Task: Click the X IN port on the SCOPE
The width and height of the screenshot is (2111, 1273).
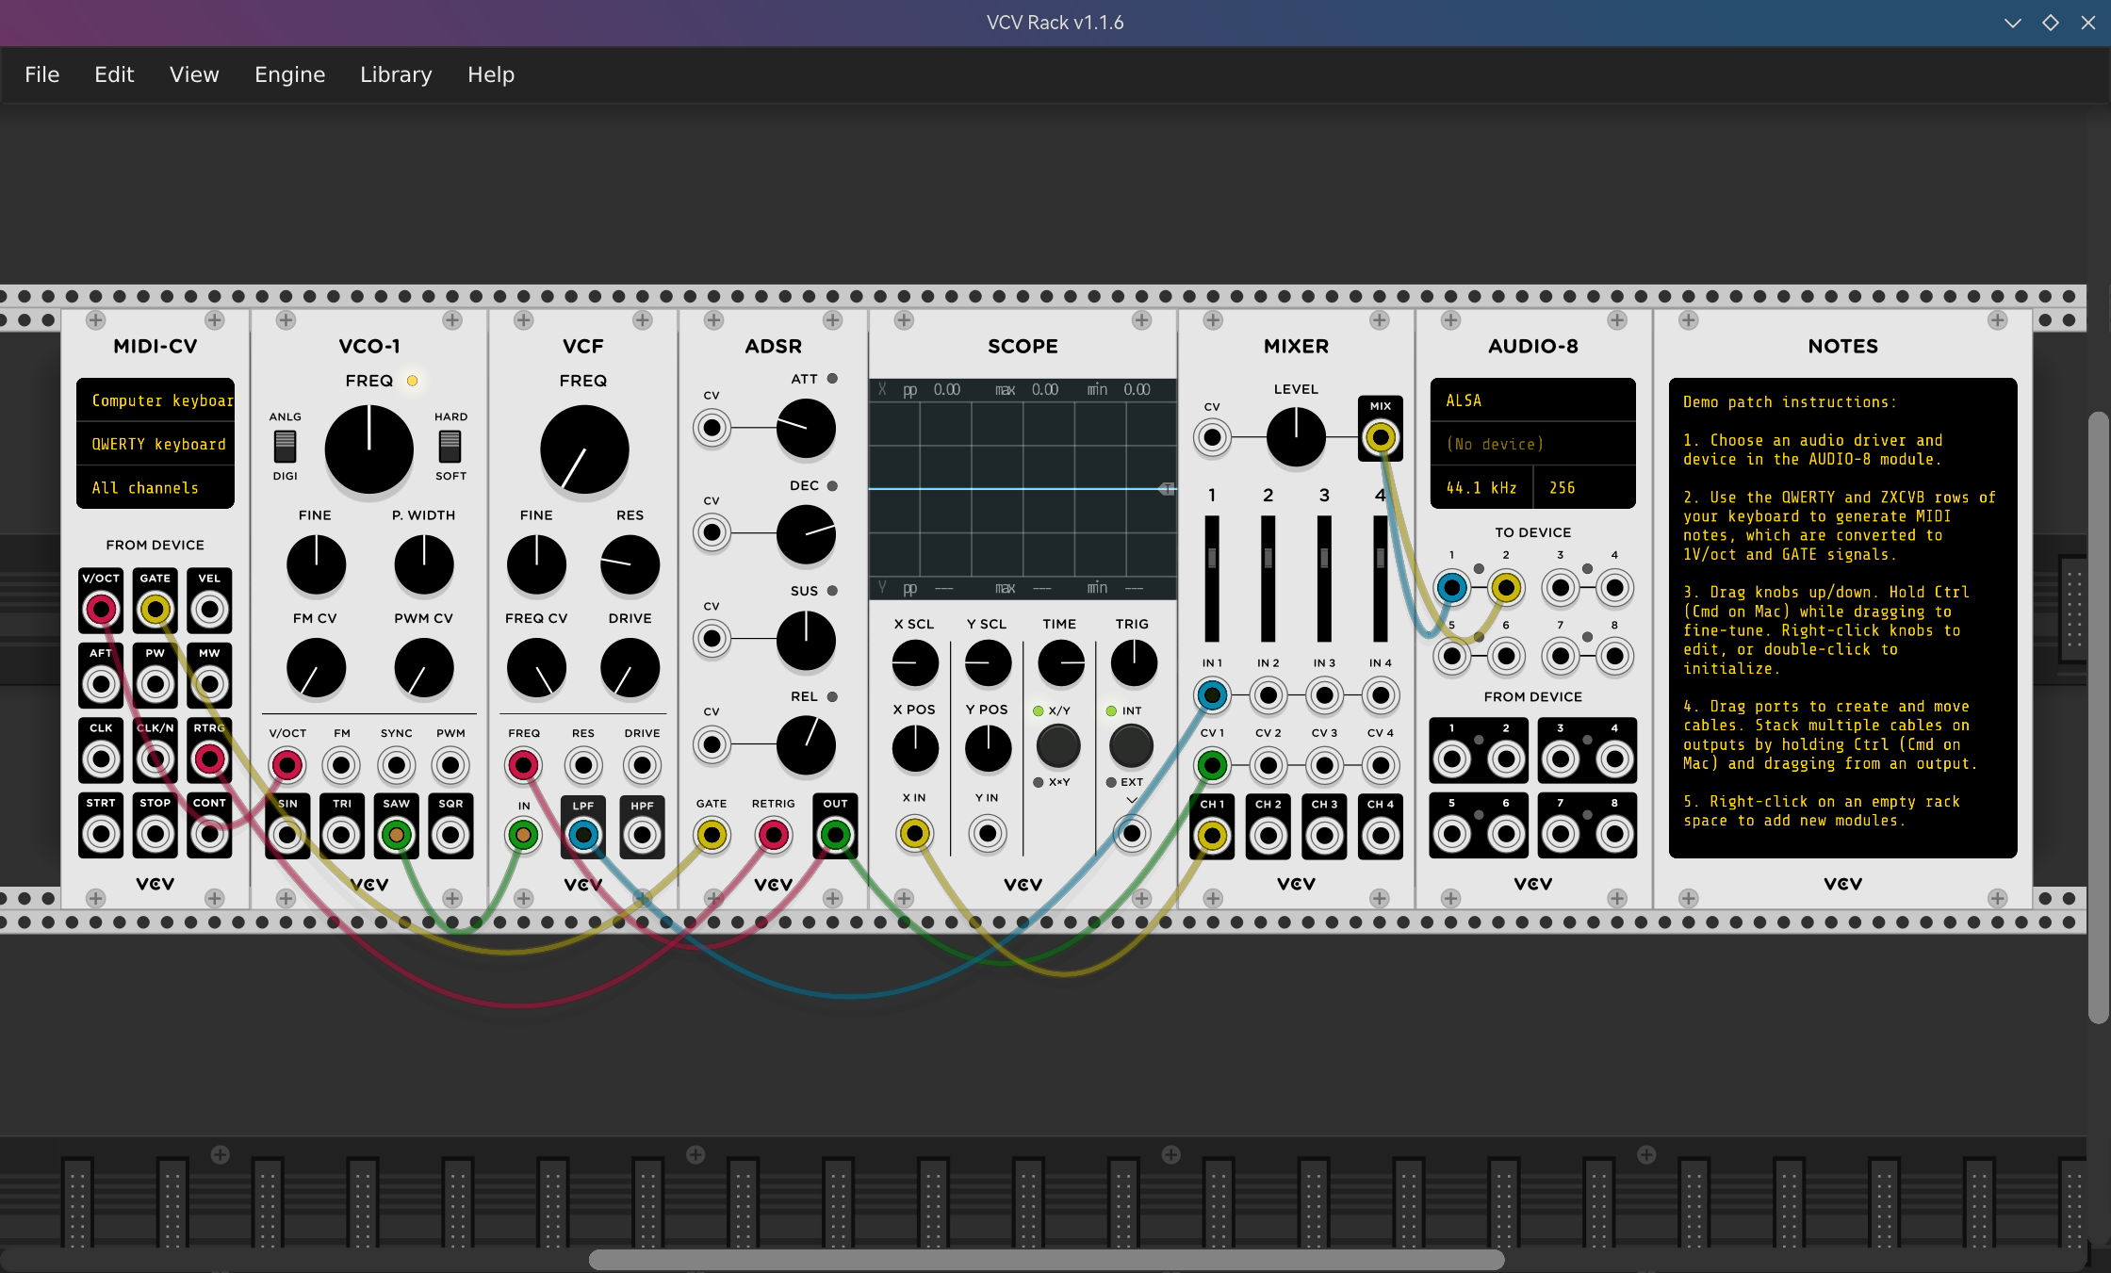Action: 913,833
